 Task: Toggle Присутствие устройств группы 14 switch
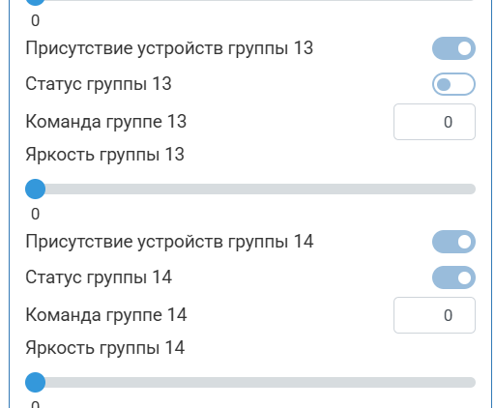[x=453, y=242]
